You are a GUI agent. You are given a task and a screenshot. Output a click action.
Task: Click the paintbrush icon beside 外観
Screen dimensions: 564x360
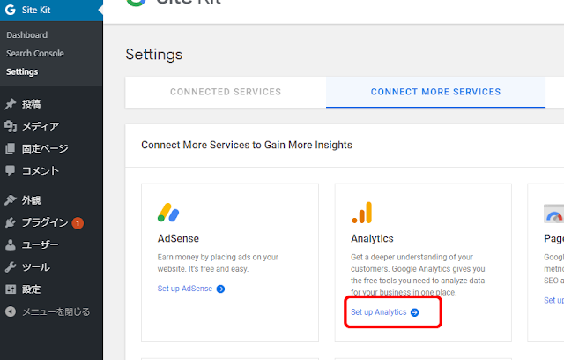[x=11, y=200]
